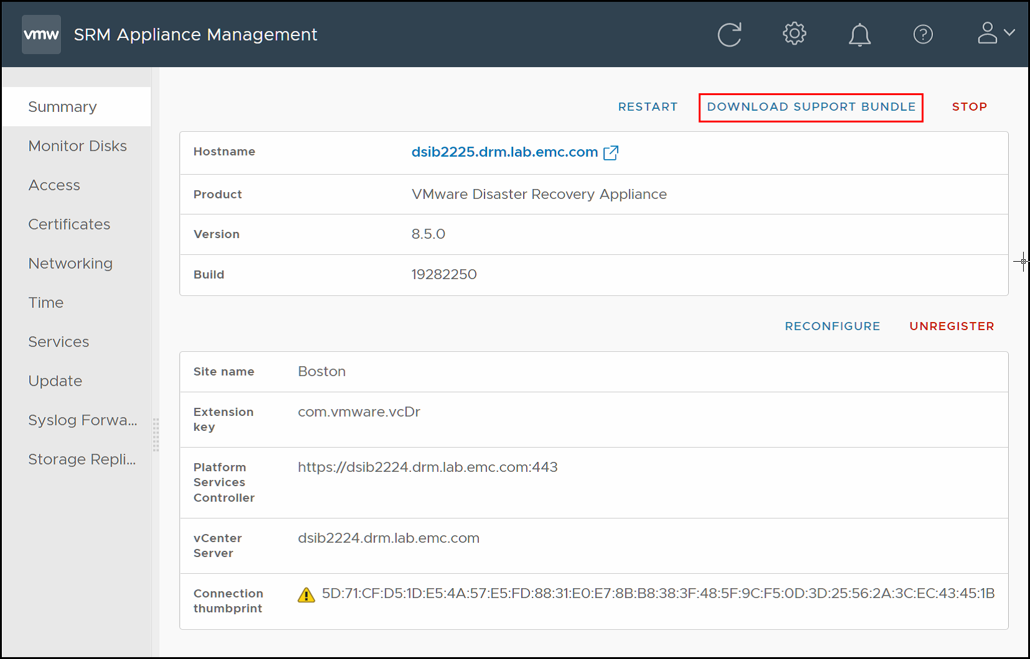Click the external link icon beside the hostname
Screen dimensions: 1030x659
coord(611,152)
